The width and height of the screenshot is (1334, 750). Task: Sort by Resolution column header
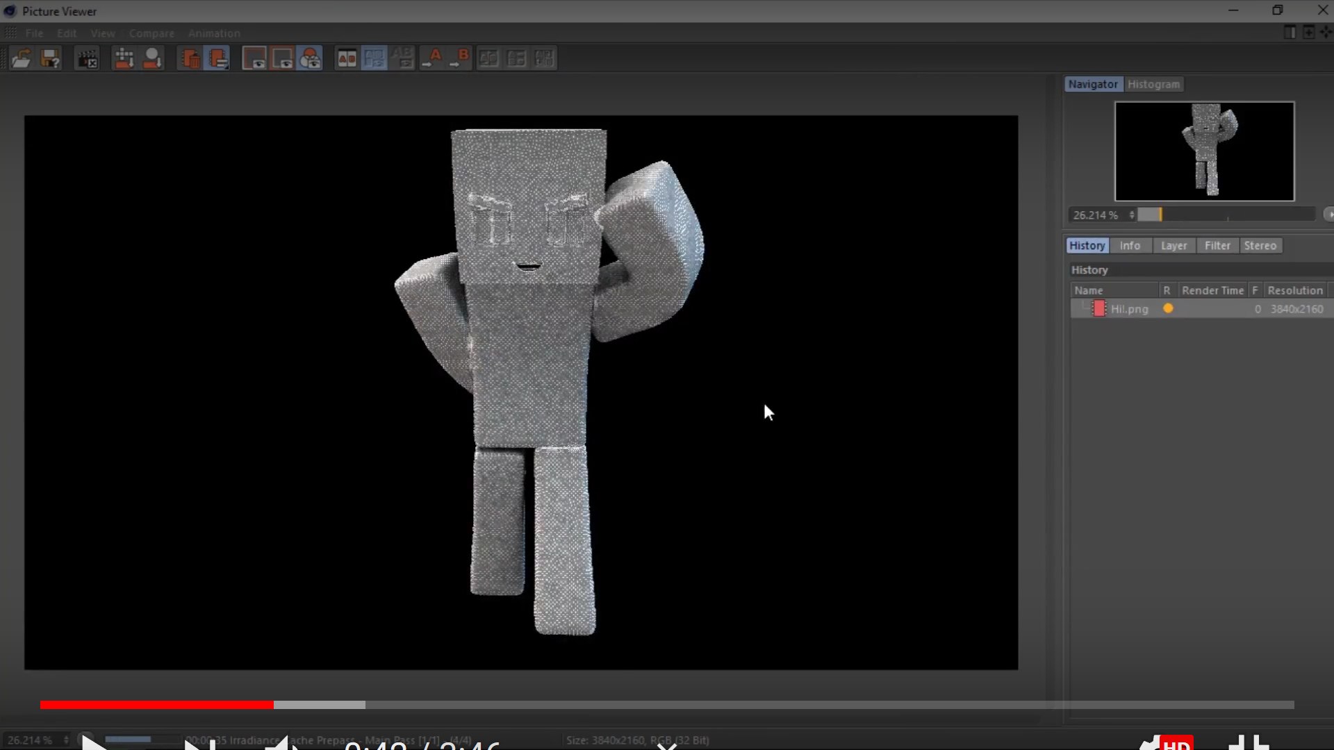click(x=1295, y=291)
